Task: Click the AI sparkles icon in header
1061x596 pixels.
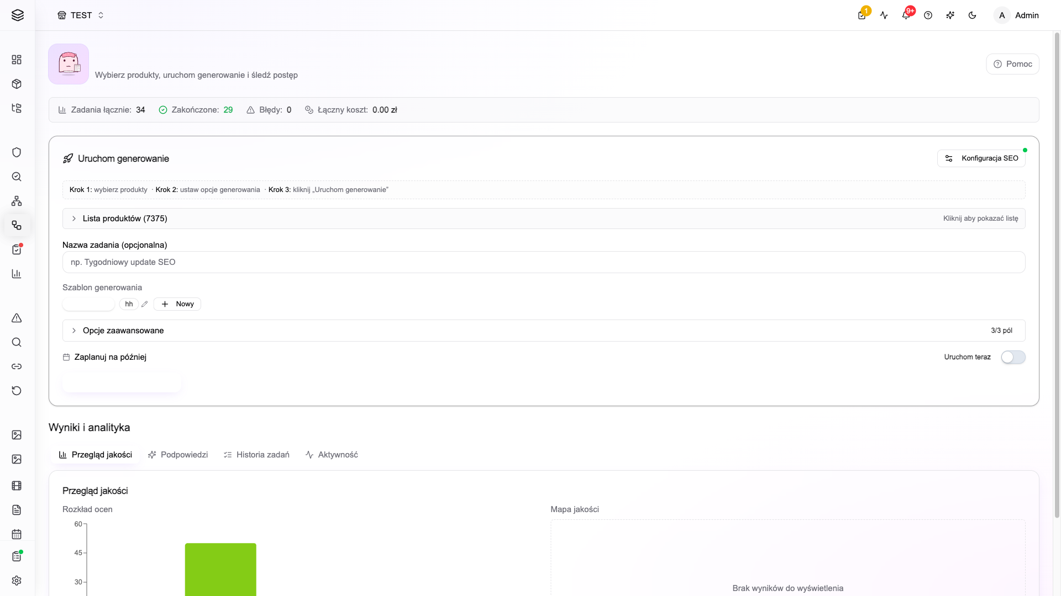Action: tap(950, 15)
